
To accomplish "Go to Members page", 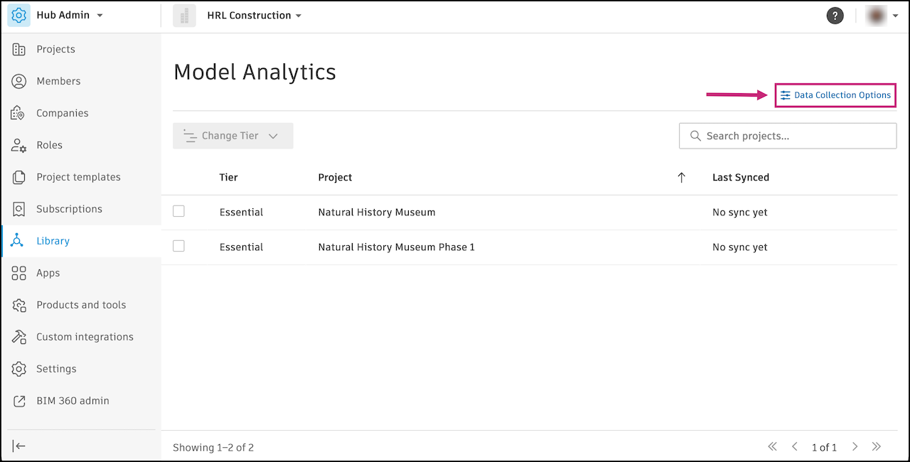I will pos(58,81).
